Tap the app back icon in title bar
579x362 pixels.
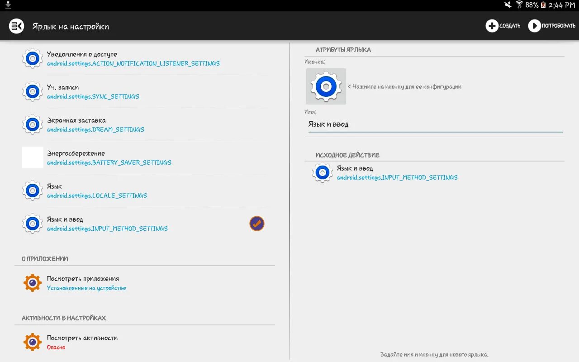[16, 26]
